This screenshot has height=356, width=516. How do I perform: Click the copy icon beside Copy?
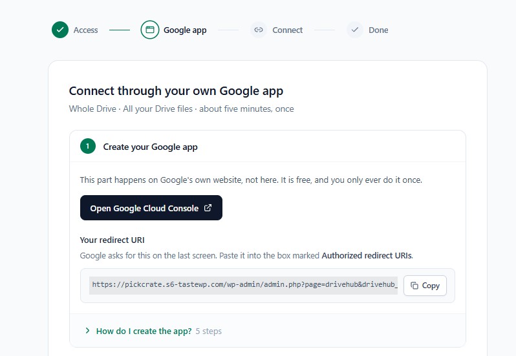point(414,286)
